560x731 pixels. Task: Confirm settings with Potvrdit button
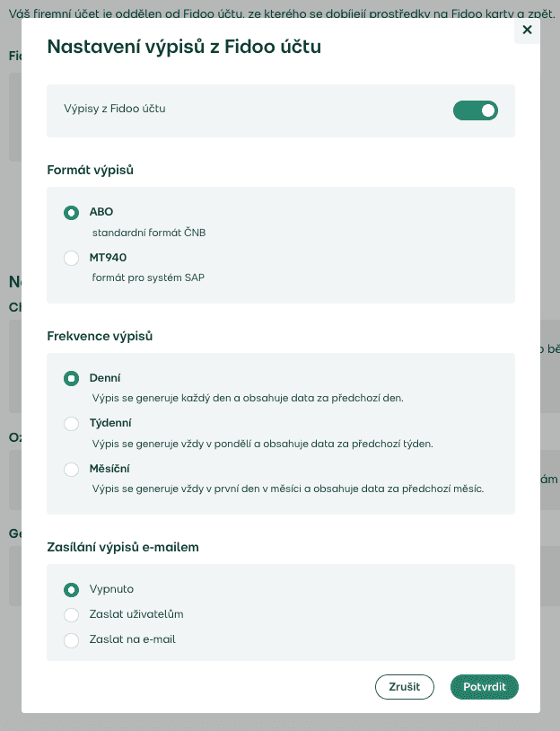[x=484, y=687]
